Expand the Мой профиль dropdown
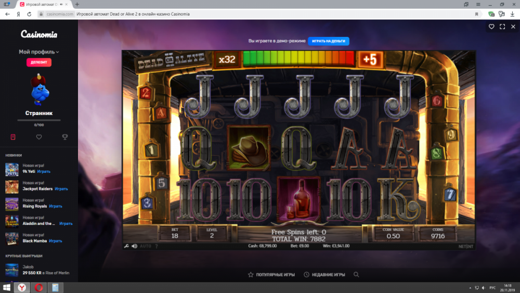 [x=39, y=52]
